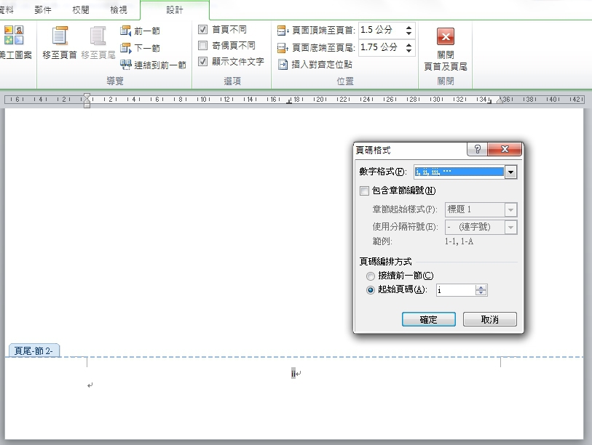Click the 下一節 (Next Section) icon
The width and height of the screenshot is (592, 445).
pyautogui.click(x=125, y=48)
